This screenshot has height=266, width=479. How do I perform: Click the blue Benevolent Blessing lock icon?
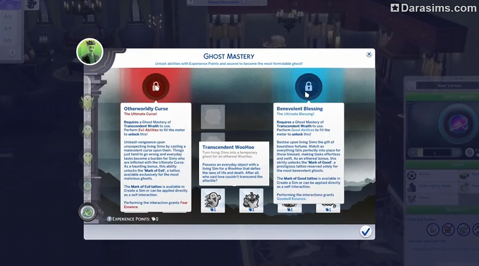click(x=309, y=87)
